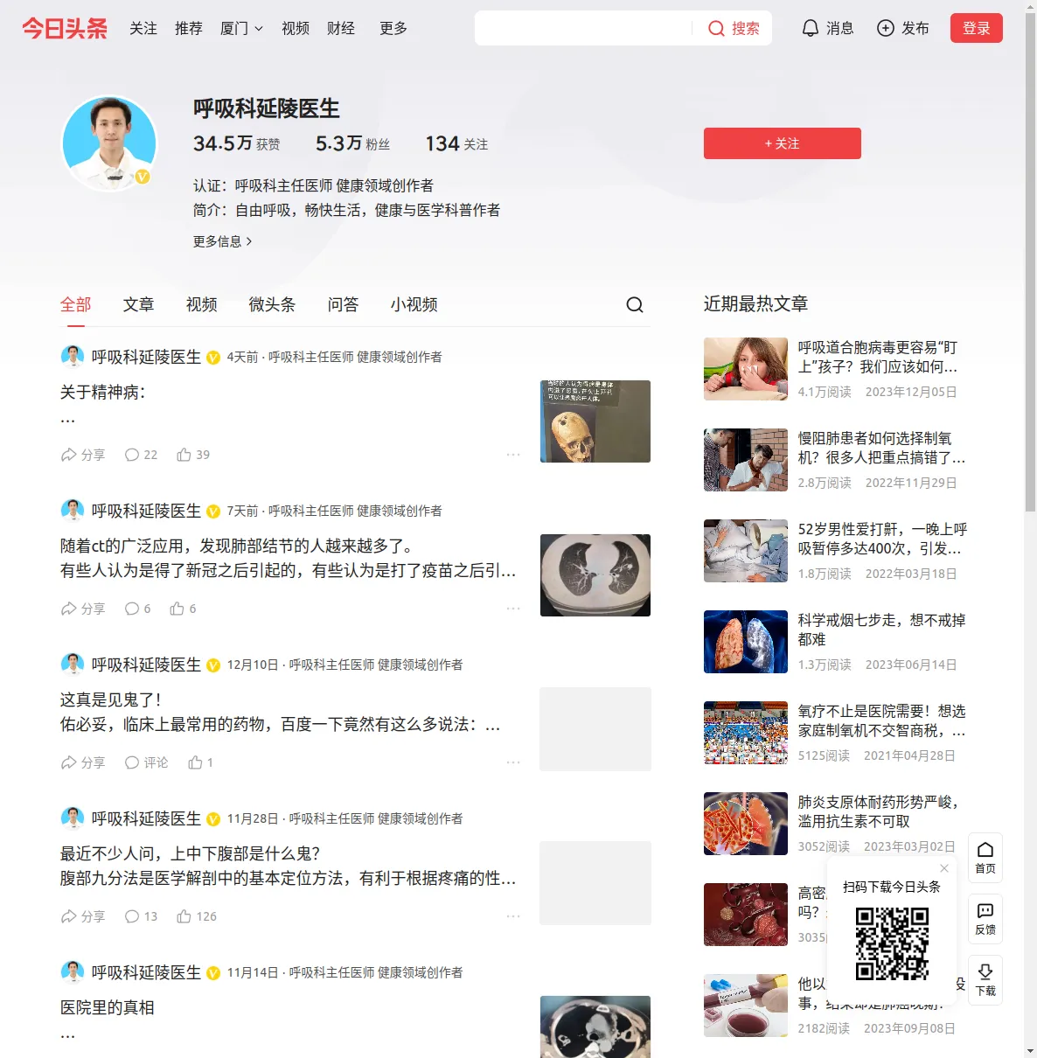
Task: Click the 34.5万 获赞 stat
Action: (237, 143)
